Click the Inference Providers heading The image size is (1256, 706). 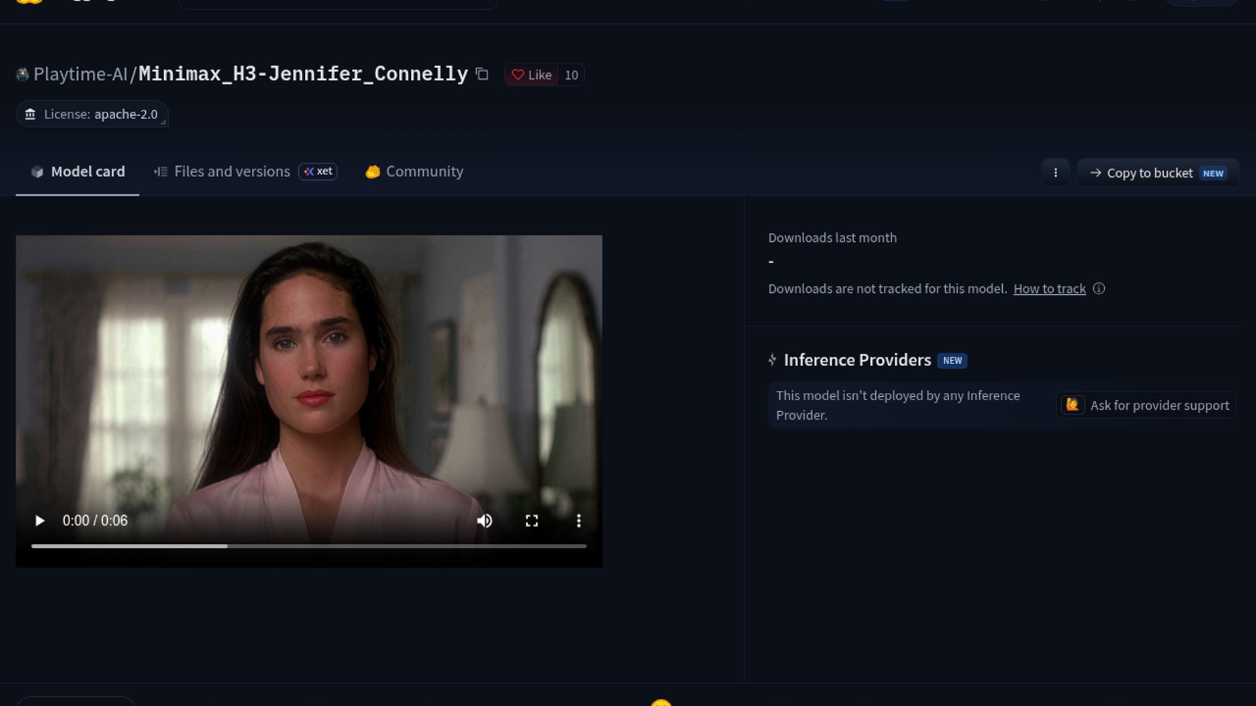pos(857,360)
